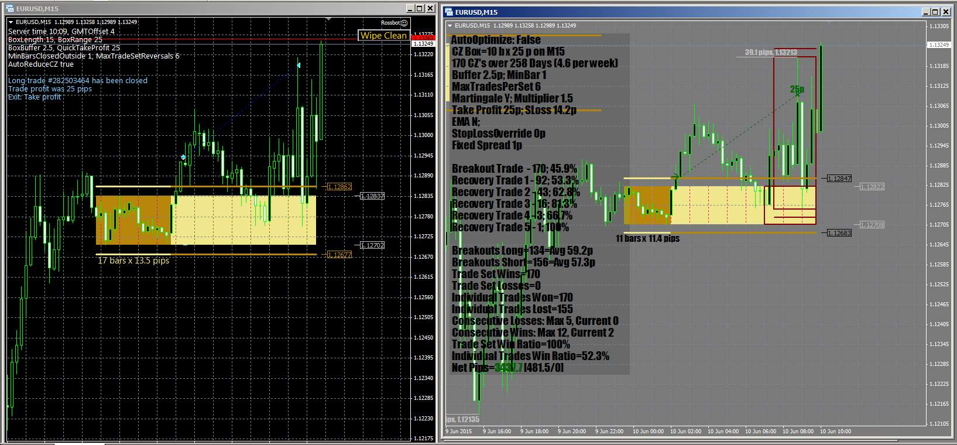Select the 1.12837 price label in left chart
This screenshot has height=445, width=957.
click(372, 196)
